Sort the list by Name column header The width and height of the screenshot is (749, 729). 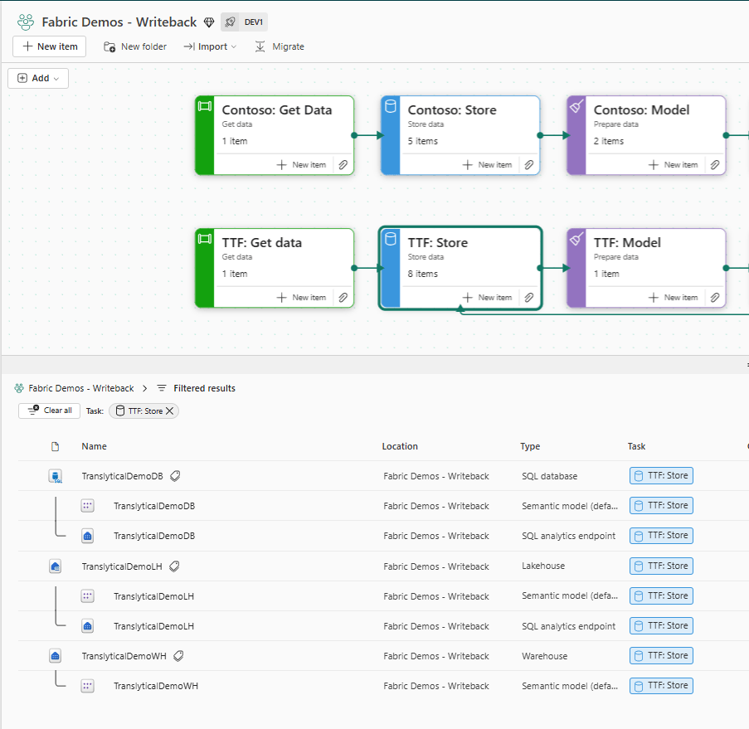click(94, 446)
